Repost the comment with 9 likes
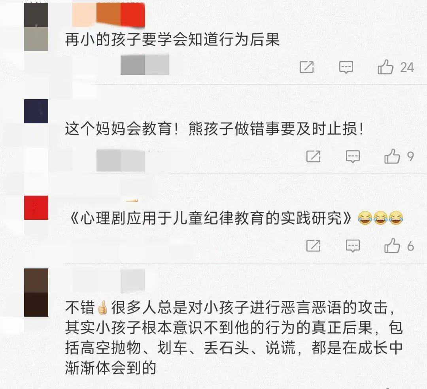427x389 pixels. pyautogui.click(x=313, y=156)
